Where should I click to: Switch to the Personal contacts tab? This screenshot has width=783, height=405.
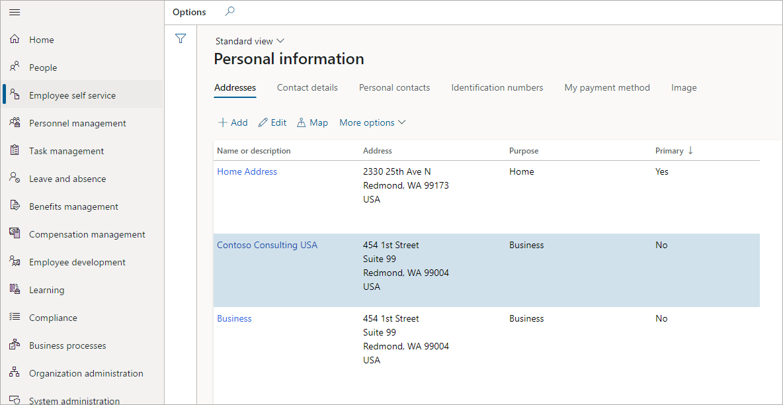tap(395, 87)
